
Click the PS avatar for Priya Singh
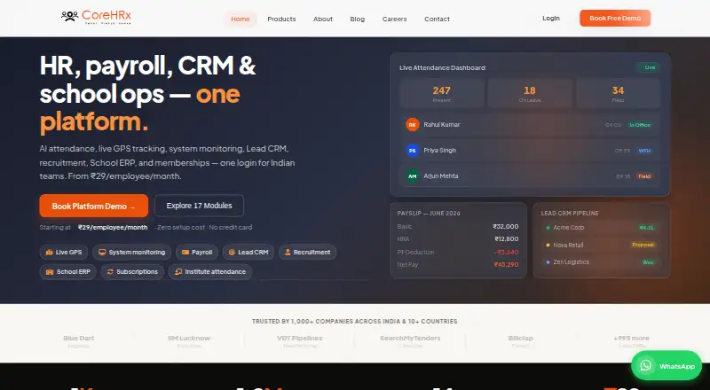pos(413,150)
